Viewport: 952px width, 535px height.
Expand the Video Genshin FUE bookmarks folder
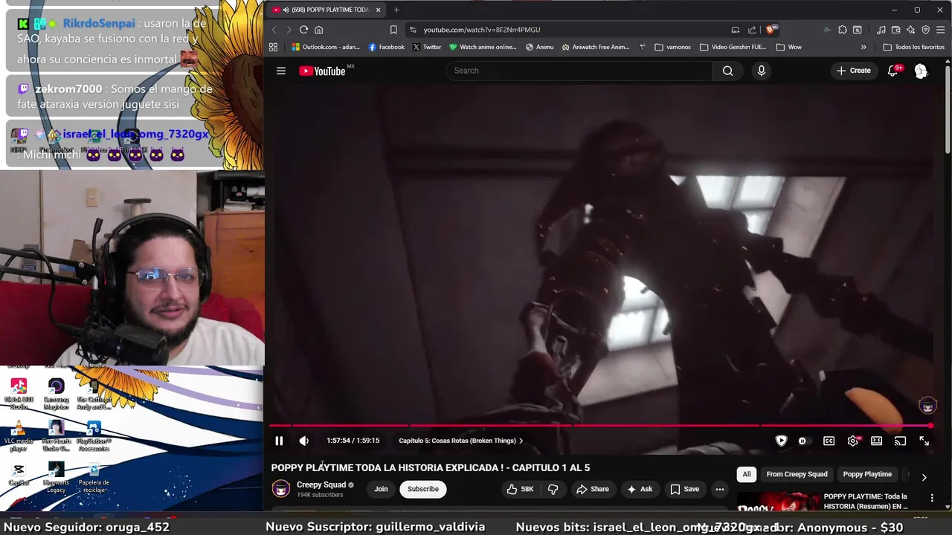pyautogui.click(x=733, y=47)
